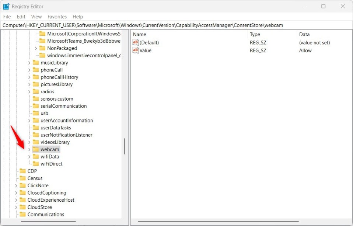Click the wifiData folder icon
353x226 pixels.
(x=36, y=157)
